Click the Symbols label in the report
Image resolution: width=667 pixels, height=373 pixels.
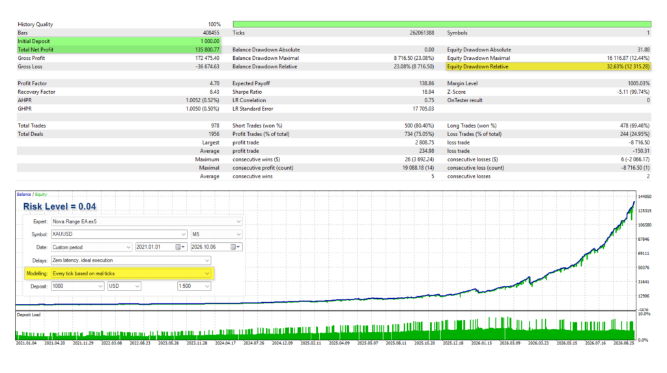point(457,33)
